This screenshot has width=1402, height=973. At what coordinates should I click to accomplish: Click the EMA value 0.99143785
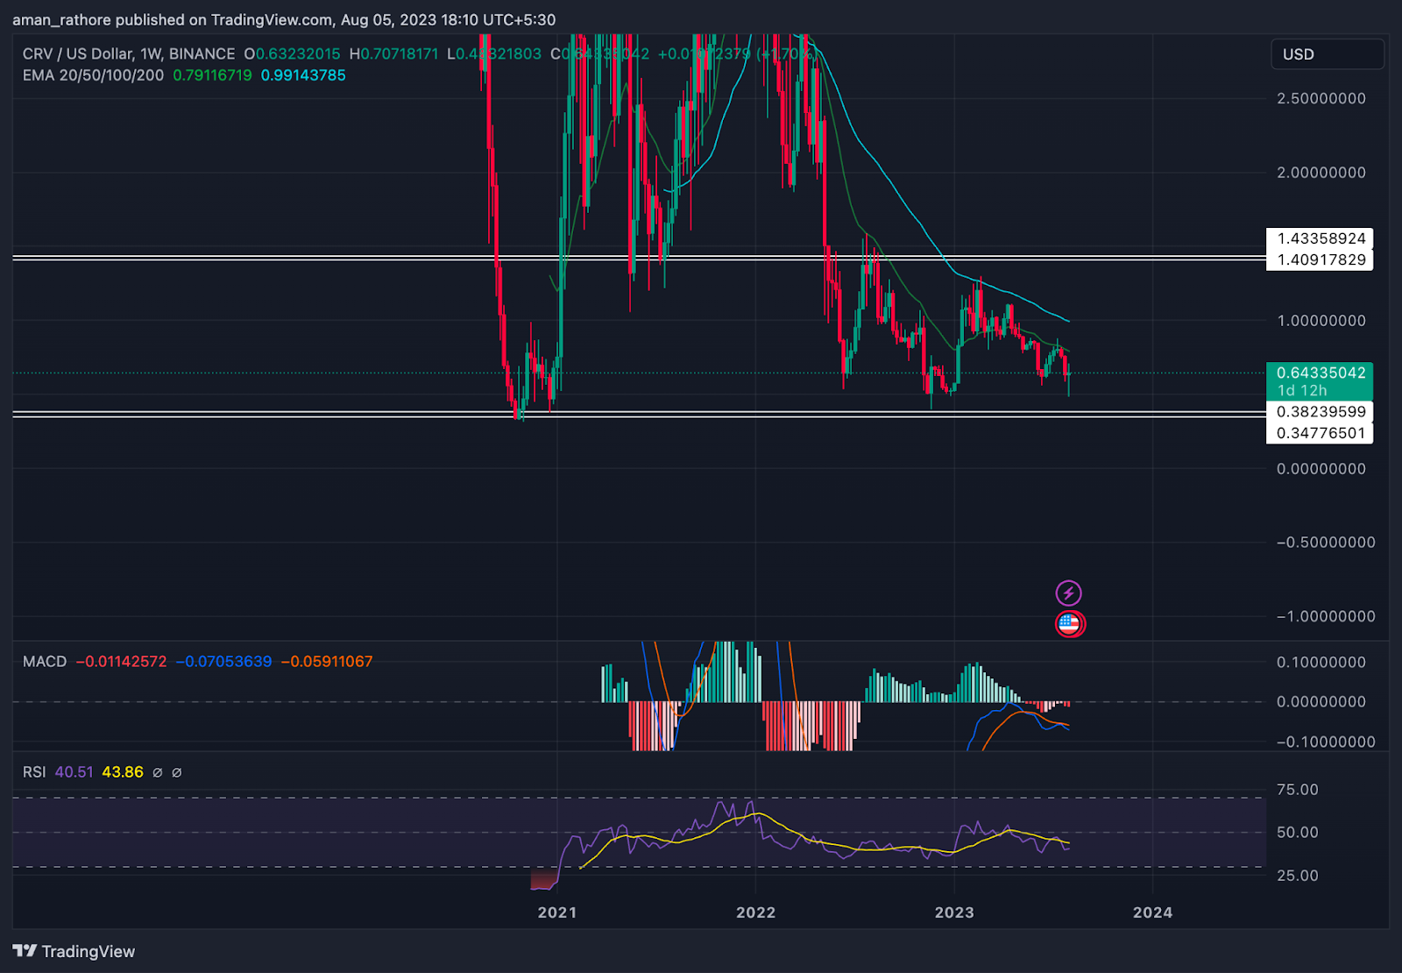coord(303,75)
